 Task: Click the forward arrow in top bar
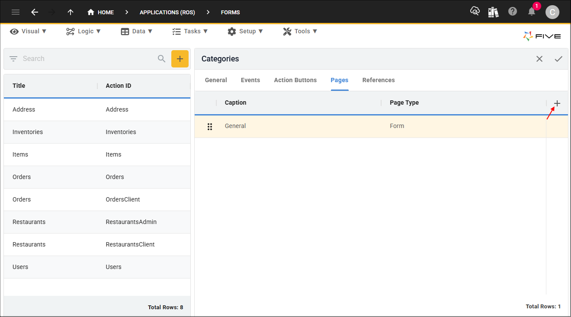[52, 12]
